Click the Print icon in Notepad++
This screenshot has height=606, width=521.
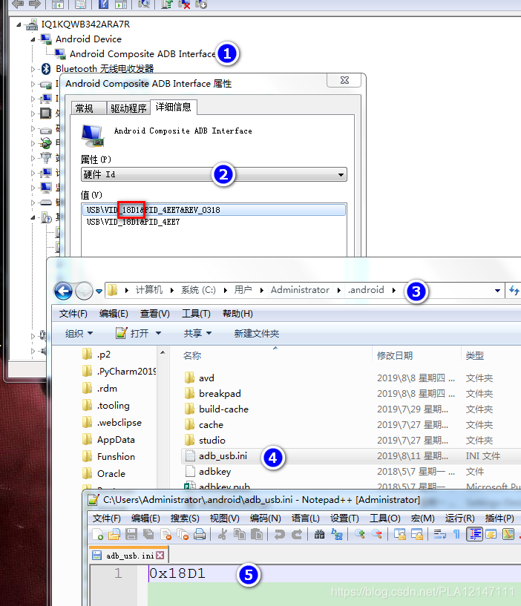[x=200, y=535]
